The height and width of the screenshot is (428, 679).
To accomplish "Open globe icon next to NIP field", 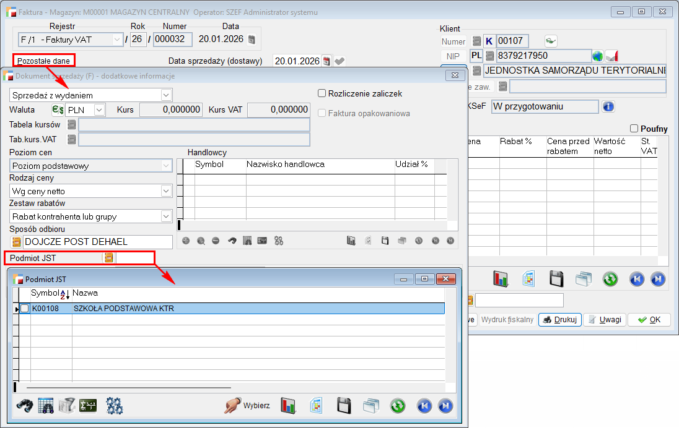I will 597,56.
